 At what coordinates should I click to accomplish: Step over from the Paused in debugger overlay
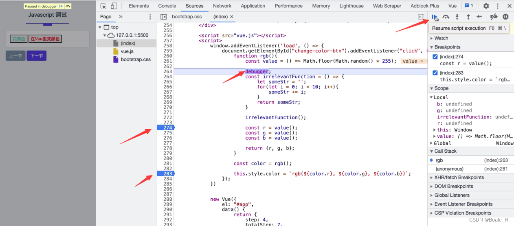[x=68, y=6]
